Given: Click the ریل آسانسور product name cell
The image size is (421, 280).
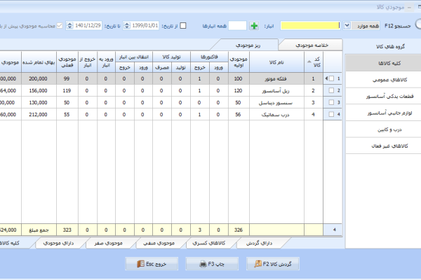Looking at the screenshot, I should [277, 90].
